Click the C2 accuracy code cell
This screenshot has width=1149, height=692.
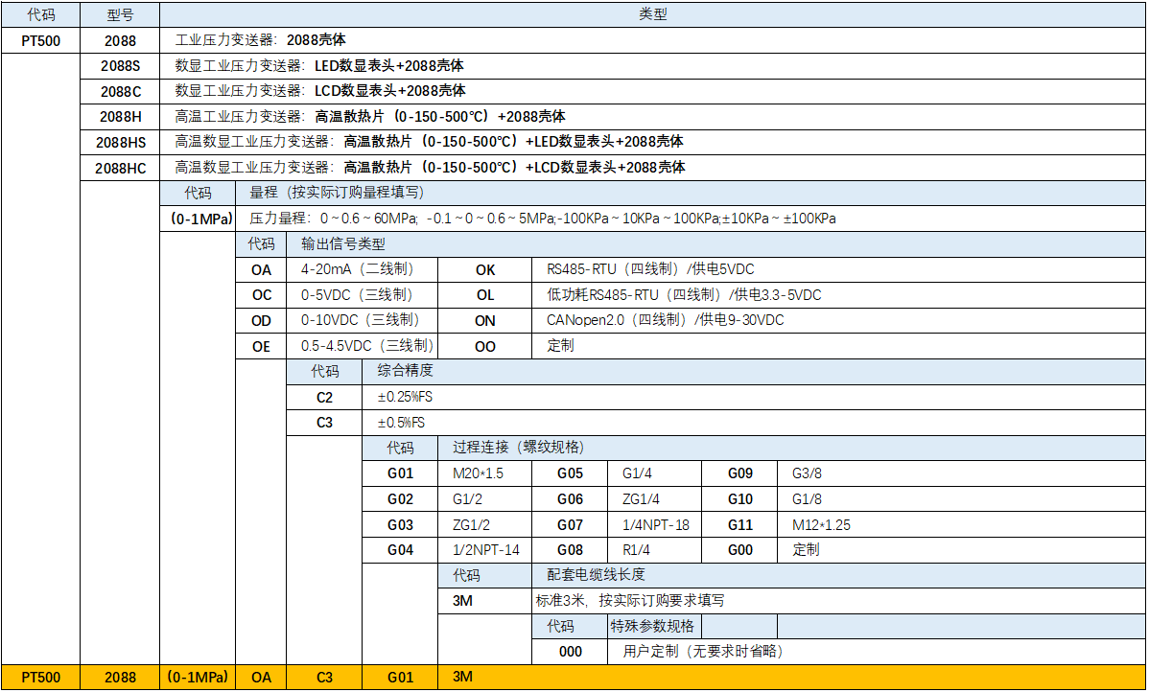click(324, 397)
